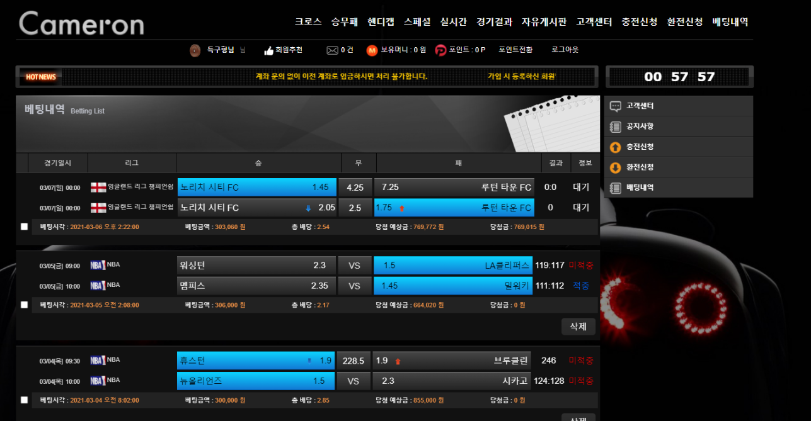Click the 고객센터 speech bubble sidebar icon

coord(616,106)
